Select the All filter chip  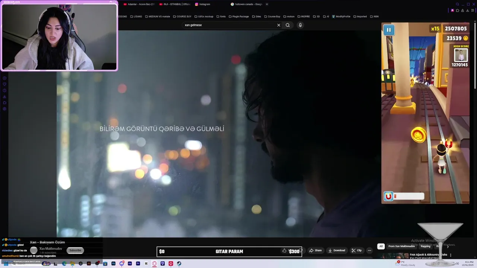coord(381,246)
